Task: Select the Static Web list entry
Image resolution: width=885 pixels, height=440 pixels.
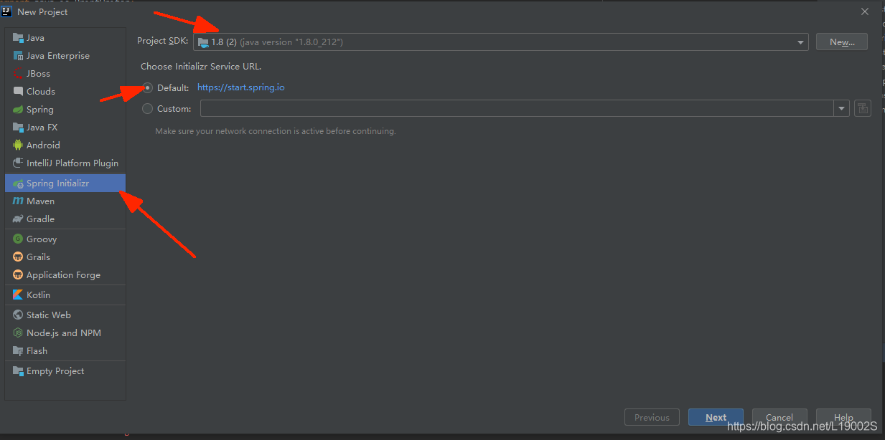Action: [x=65, y=315]
